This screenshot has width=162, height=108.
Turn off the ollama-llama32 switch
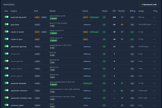(x=6, y=68)
